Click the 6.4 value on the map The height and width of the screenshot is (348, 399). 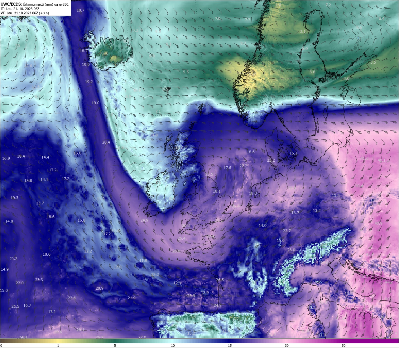[382, 19]
